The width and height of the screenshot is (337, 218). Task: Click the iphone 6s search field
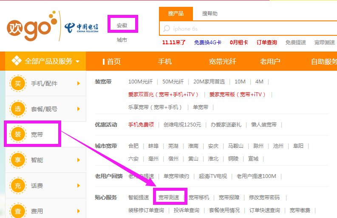click(248, 29)
